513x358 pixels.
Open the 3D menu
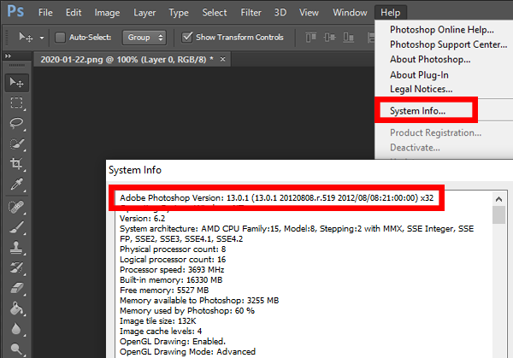point(280,13)
